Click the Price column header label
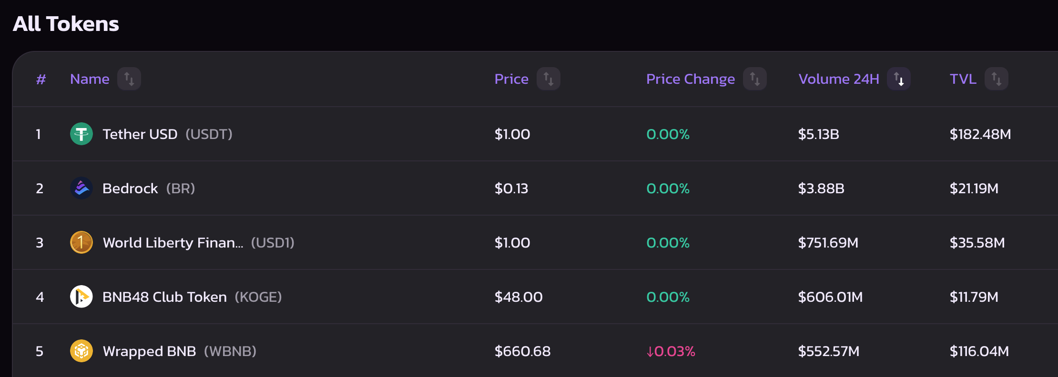The image size is (1058, 377). click(511, 79)
